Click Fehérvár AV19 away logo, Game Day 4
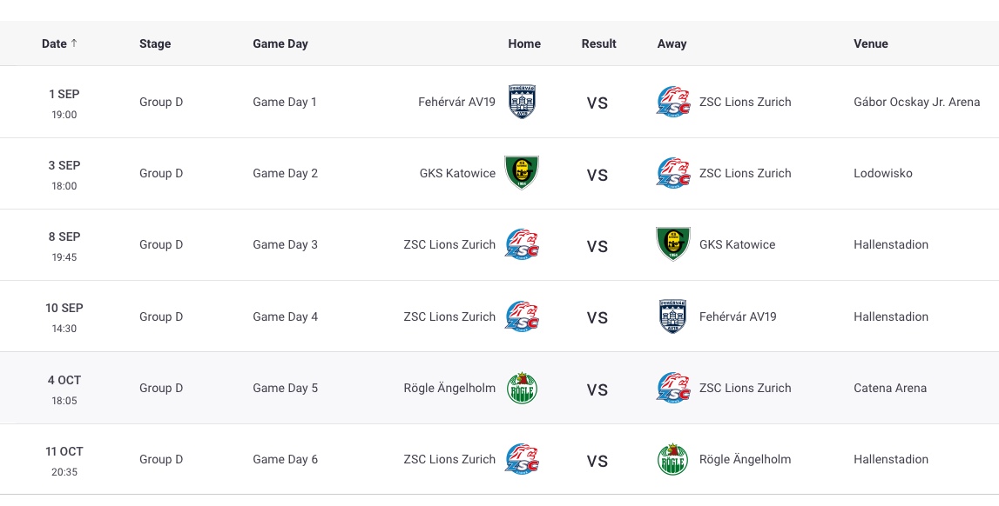This screenshot has height=506, width=999. click(x=673, y=316)
